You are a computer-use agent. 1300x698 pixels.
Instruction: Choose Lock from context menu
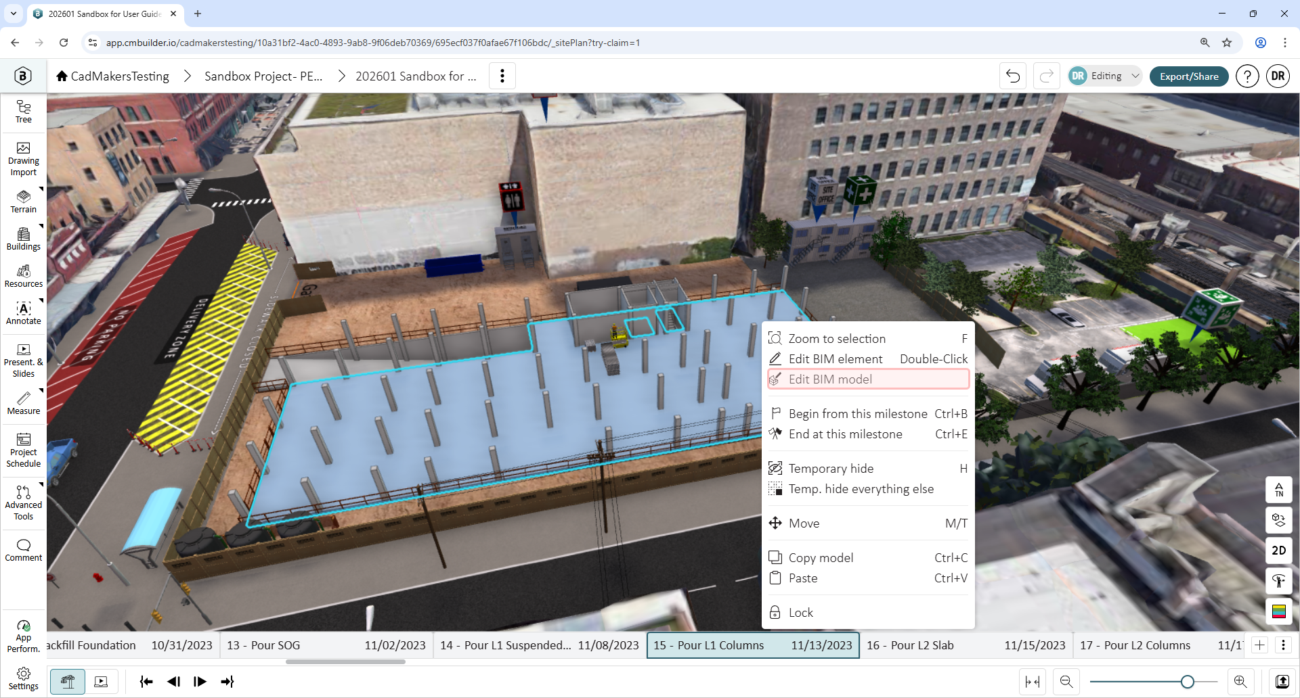coord(868,613)
